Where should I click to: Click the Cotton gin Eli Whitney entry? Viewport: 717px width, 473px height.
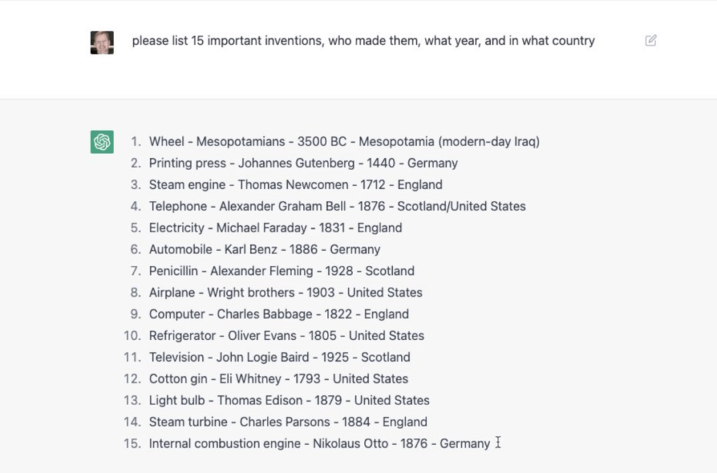(278, 379)
